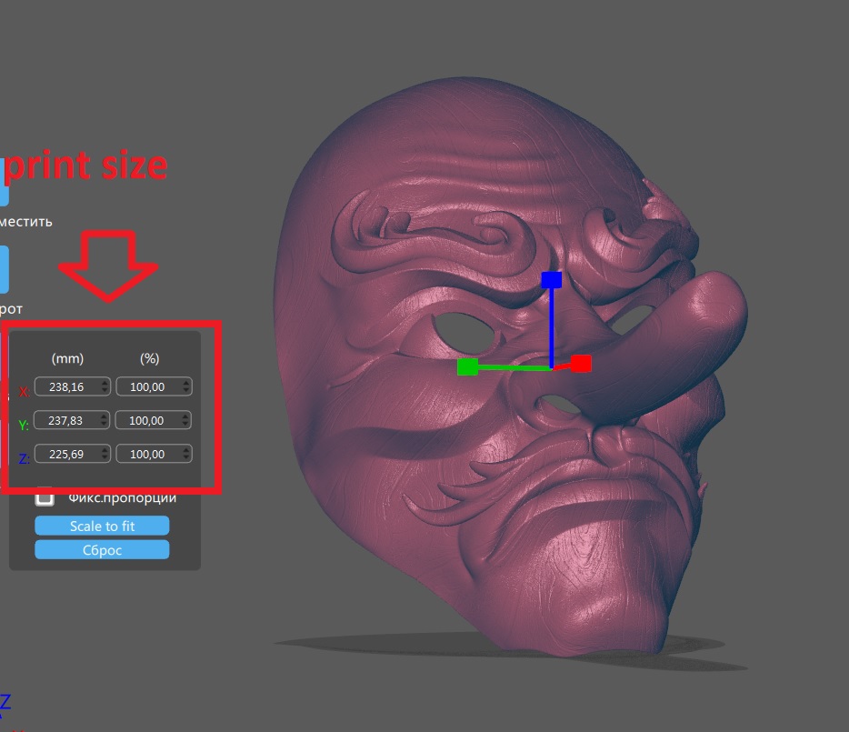Enable the Фикс.пропорции checkbox
Viewport: 849px width, 732px height.
(x=43, y=497)
